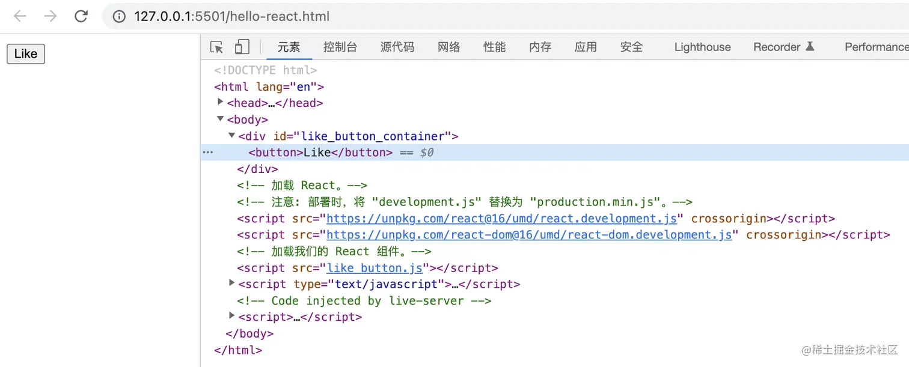
Task: Expand the head element node
Action: [221, 102]
